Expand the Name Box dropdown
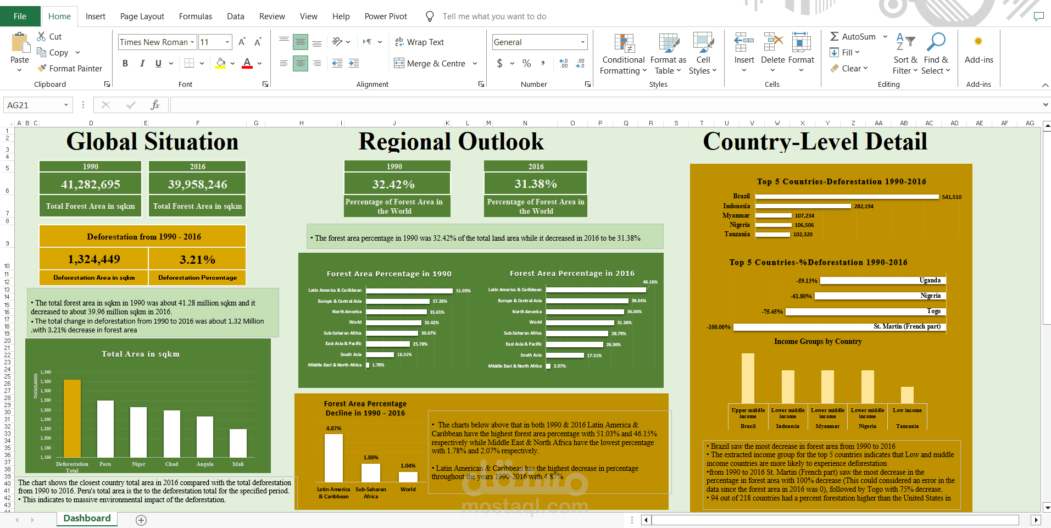Screen dimensions: 1051x528 pyautogui.click(x=66, y=105)
